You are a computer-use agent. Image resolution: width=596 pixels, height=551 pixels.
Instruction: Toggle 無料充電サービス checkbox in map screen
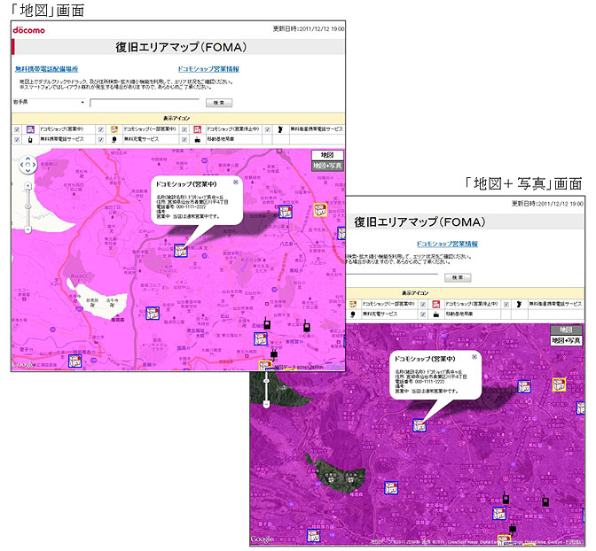(x=101, y=139)
